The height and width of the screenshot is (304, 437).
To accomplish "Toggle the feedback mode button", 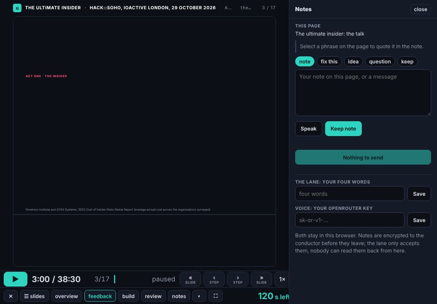I will (100, 296).
